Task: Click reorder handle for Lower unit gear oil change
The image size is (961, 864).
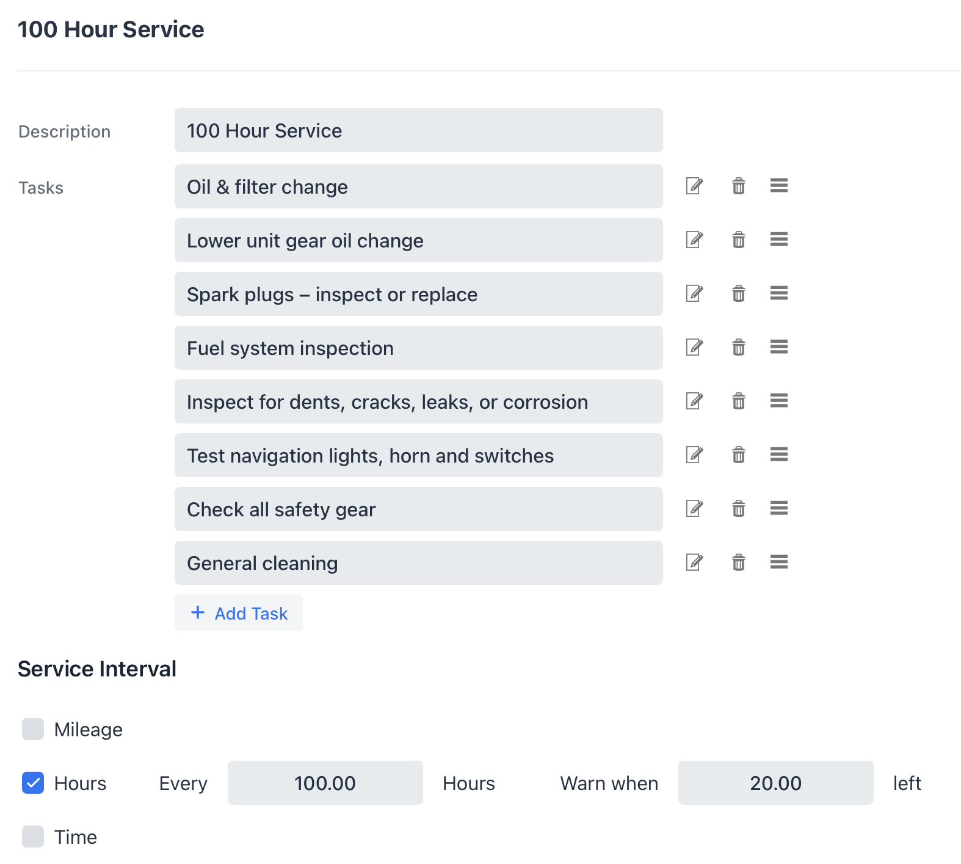Action: point(779,239)
